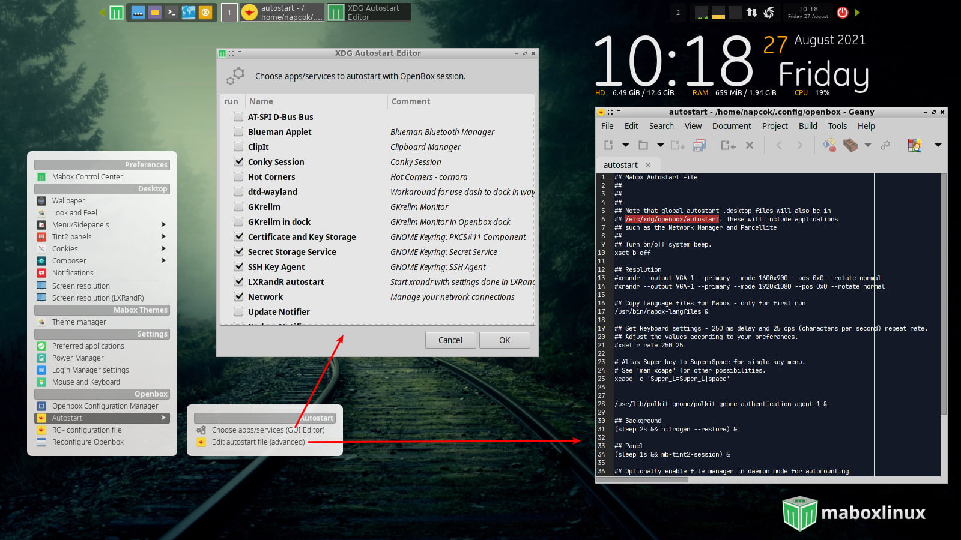
Task: Click the green right arrow at the panel edge
Action: tap(857, 12)
